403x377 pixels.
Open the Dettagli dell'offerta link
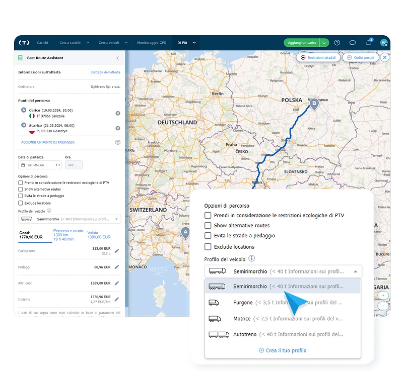106,72
